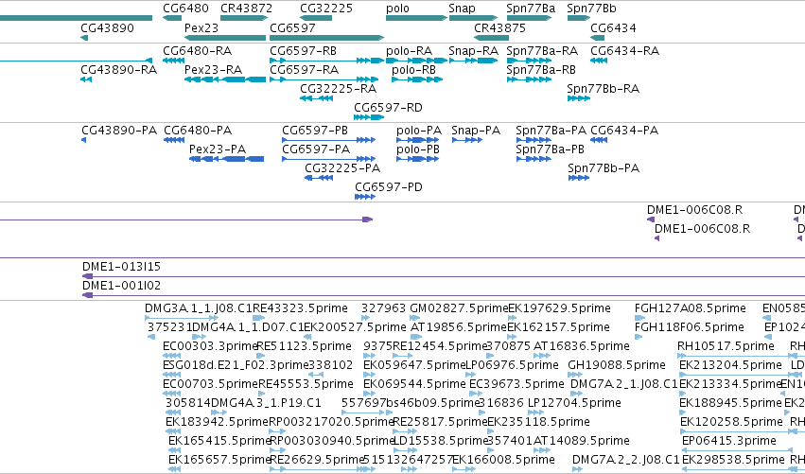Viewport: 805px width, 474px height.
Task: Click the FGH118F06.5prime EST
Action: coord(639,338)
